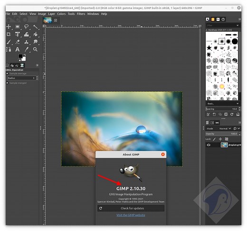This screenshot has width=247, height=231.
Task: Click the white background color swatch
Action: click(24, 59)
